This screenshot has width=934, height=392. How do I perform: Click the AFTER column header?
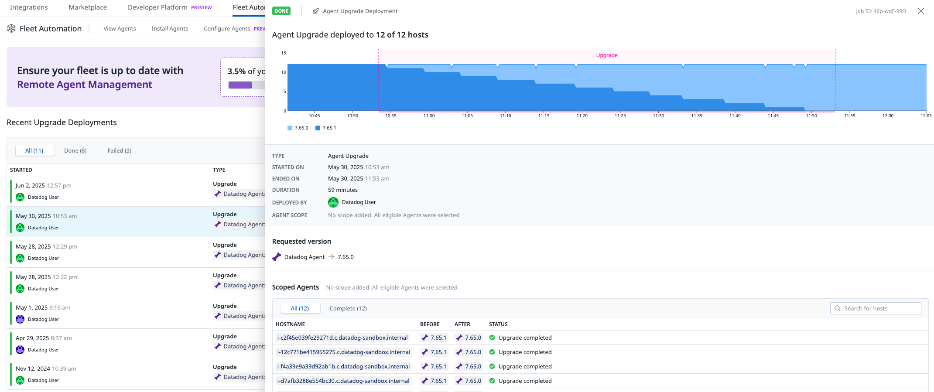tap(462, 324)
